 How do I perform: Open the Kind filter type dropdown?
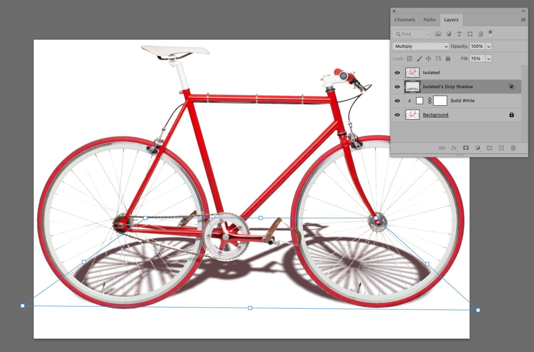[412, 34]
